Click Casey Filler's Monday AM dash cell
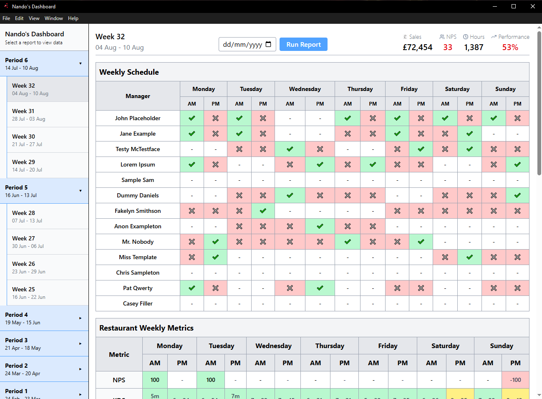Viewport: 542px width, 399px height. coord(192,303)
